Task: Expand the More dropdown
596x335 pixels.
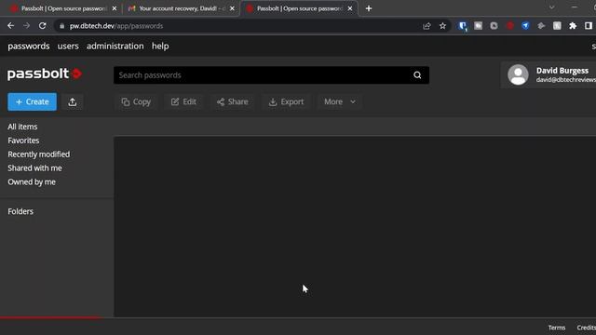Action: (339, 101)
